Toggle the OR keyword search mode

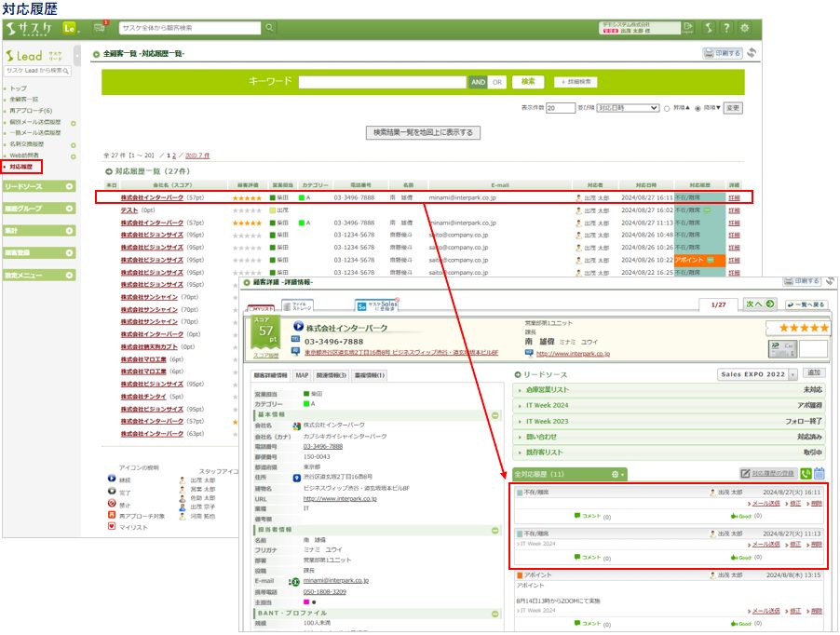tap(497, 82)
